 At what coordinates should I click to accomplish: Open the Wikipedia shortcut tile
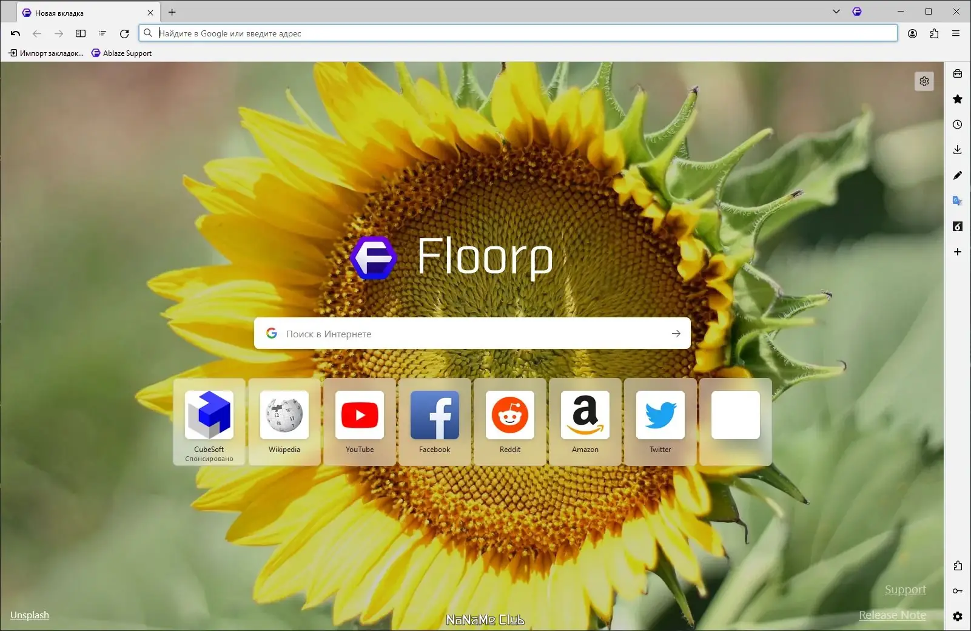click(284, 422)
